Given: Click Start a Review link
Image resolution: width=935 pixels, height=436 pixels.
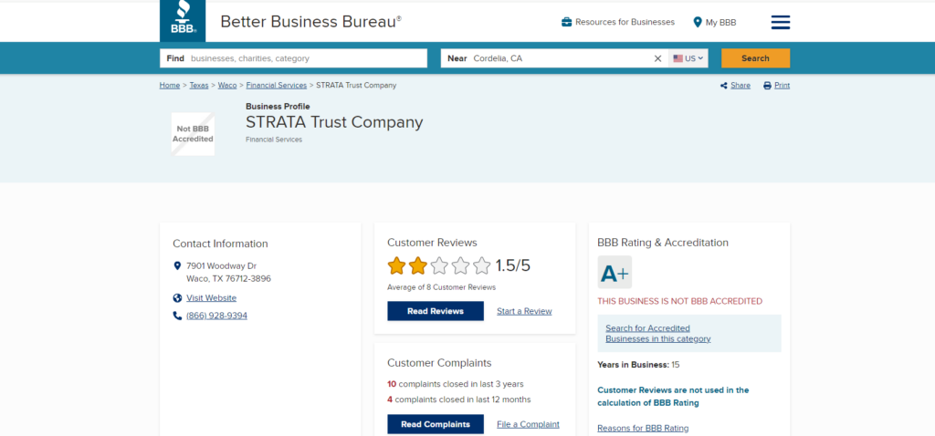Looking at the screenshot, I should pyautogui.click(x=524, y=311).
